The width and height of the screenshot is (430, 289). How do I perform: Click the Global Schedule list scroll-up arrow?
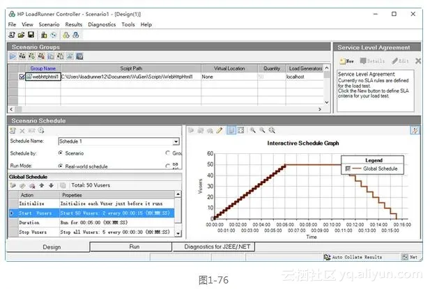tap(178, 194)
